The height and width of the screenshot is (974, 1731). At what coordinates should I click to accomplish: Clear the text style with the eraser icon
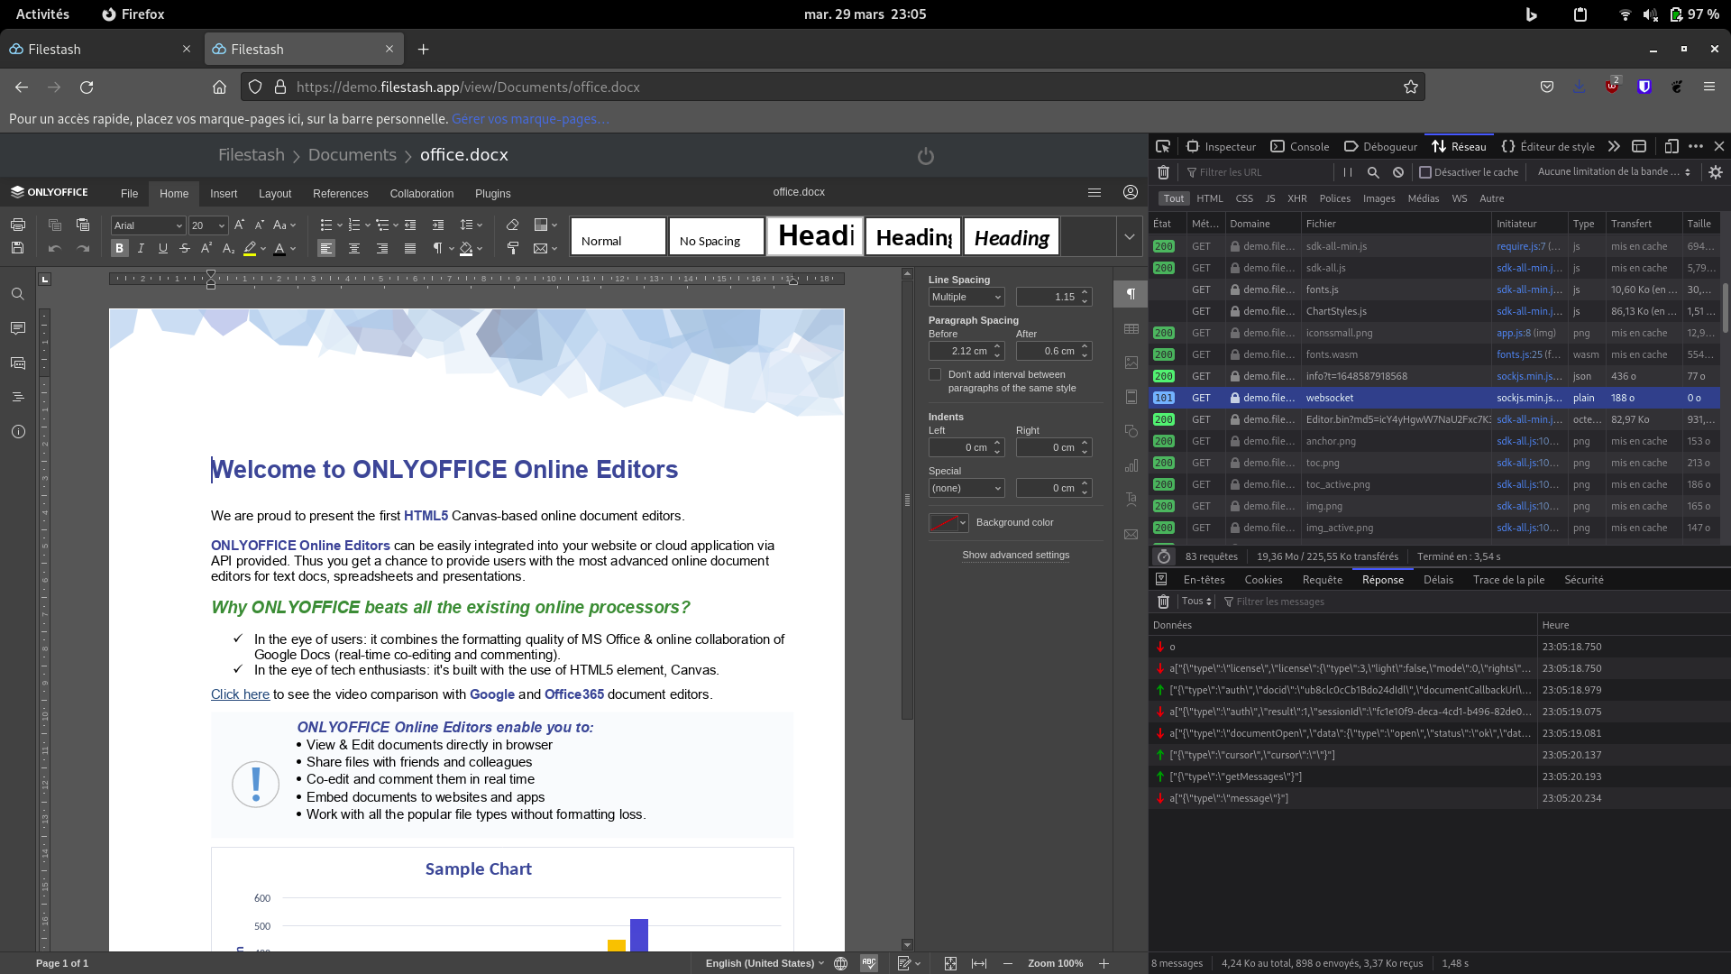512,225
